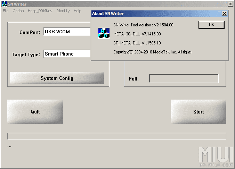235x169 pixels.
Task: Click the ComPort label
Action: click(30, 32)
